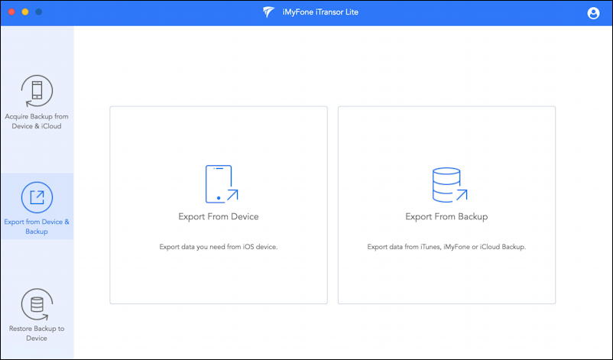Select the Restore Backup database icon
613x360 pixels.
(37, 304)
